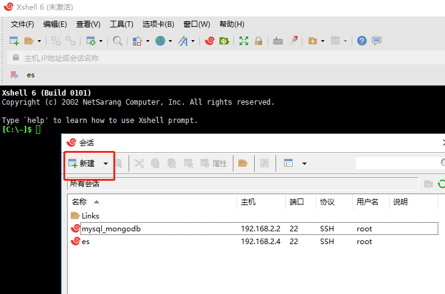This screenshot has height=294, width=445.
Task: Expand the Open folder dropdown arrow
Action: (x=39, y=41)
